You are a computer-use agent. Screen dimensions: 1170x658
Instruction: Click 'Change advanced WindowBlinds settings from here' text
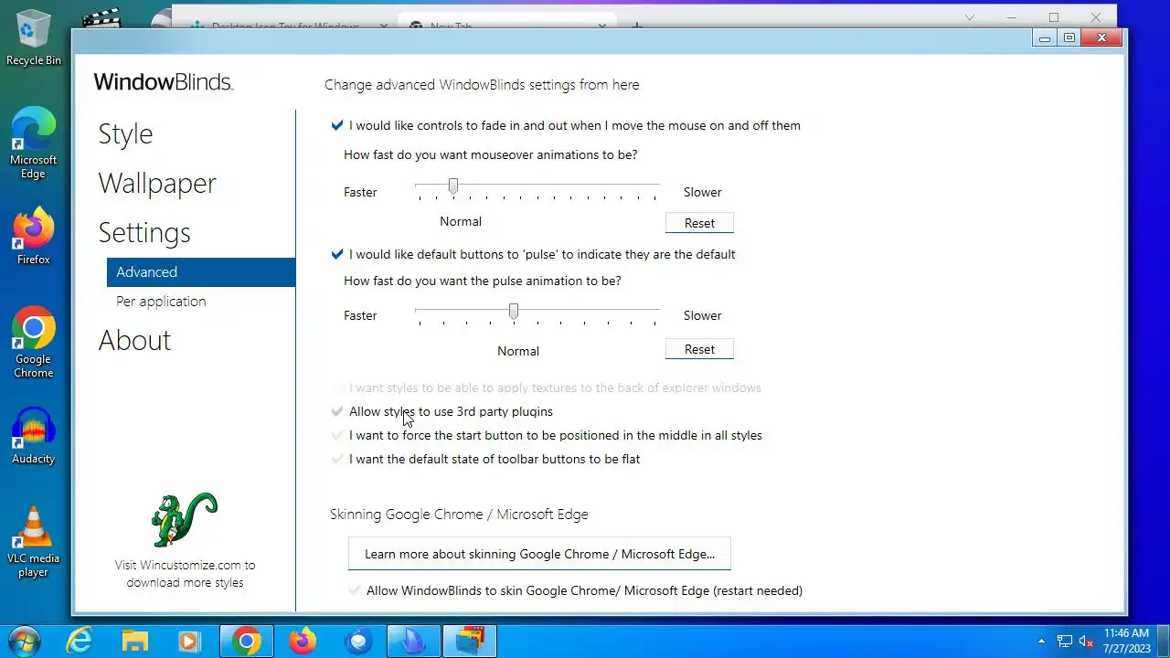click(482, 85)
